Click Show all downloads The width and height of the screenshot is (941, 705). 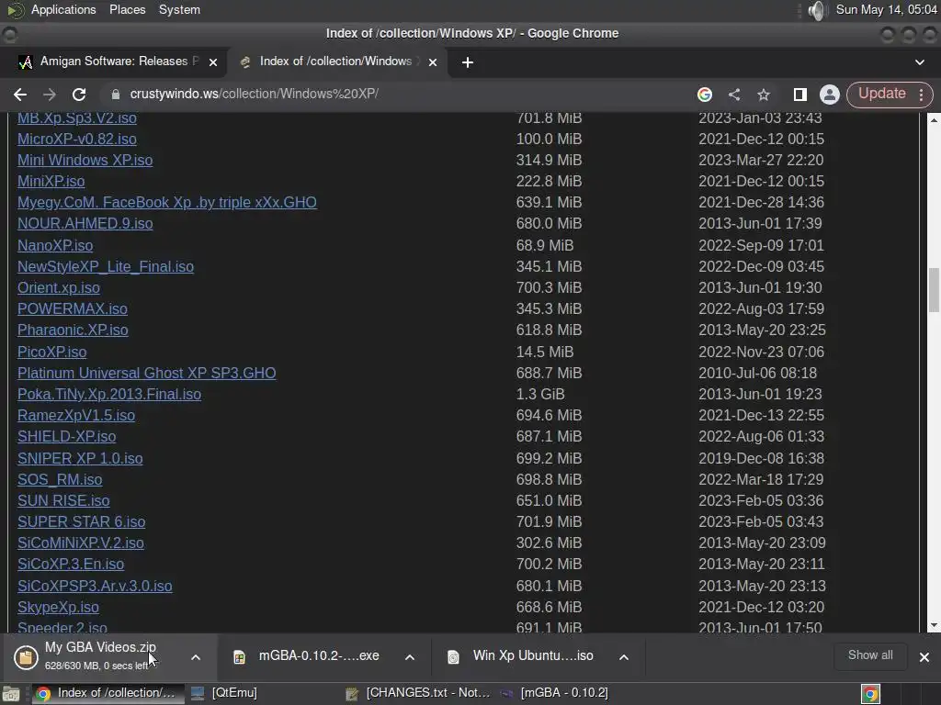[x=870, y=655]
